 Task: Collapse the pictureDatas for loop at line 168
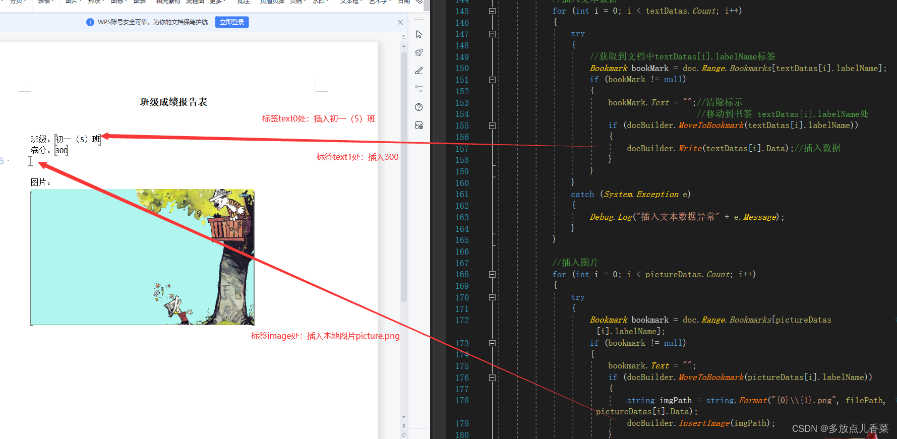tap(492, 275)
